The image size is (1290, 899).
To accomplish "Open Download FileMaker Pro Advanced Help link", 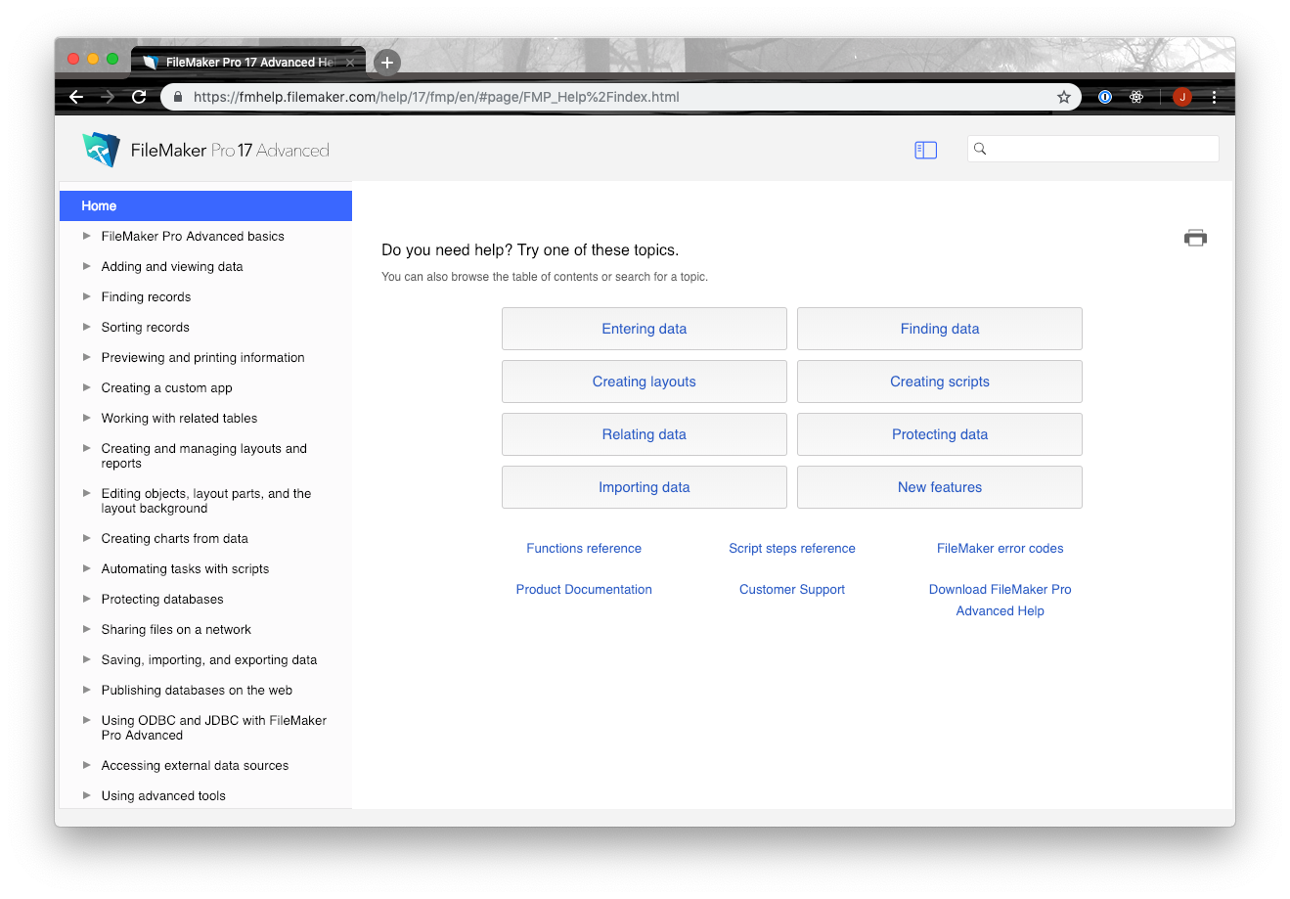I will 1001,600.
